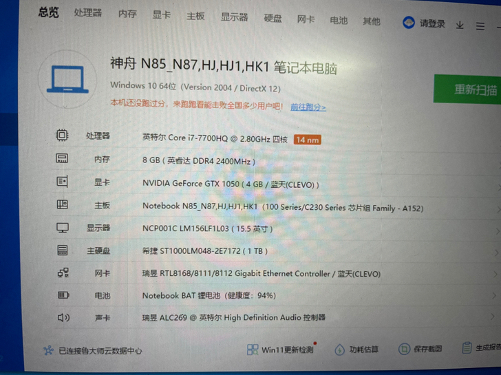Screen dimensions: 501x375
Task: Click the graphics card icon
Action: tap(62, 182)
